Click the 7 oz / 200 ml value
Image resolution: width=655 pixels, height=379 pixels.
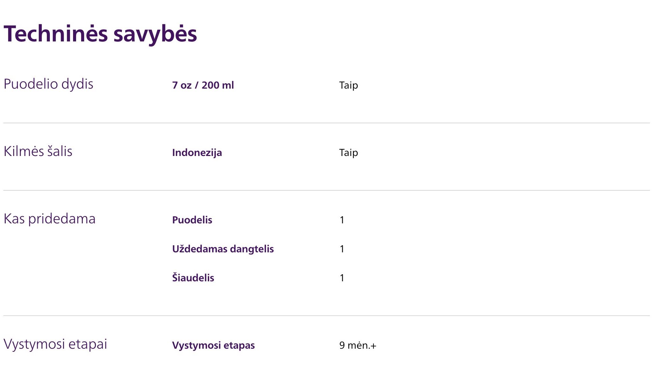coord(203,85)
